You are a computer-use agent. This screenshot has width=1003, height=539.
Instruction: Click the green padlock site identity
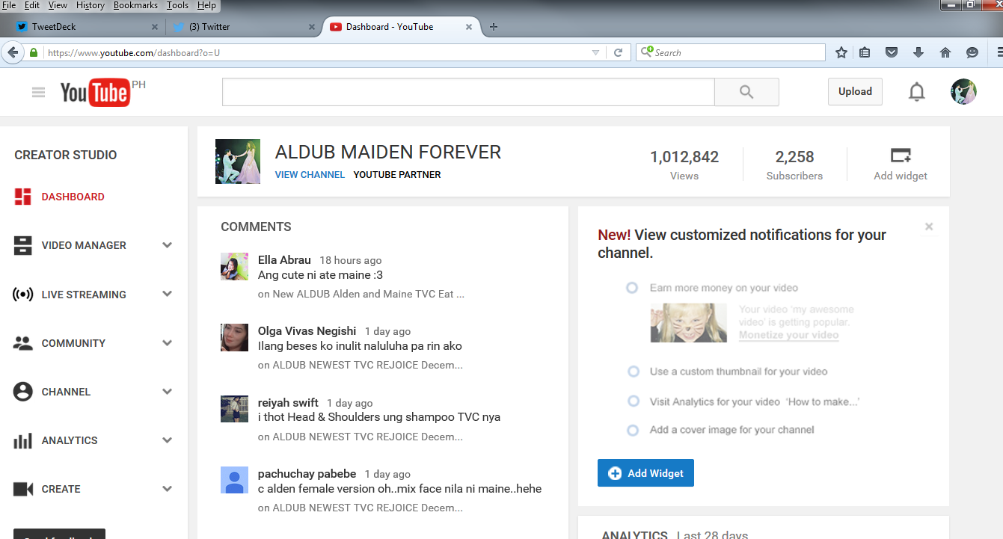34,52
